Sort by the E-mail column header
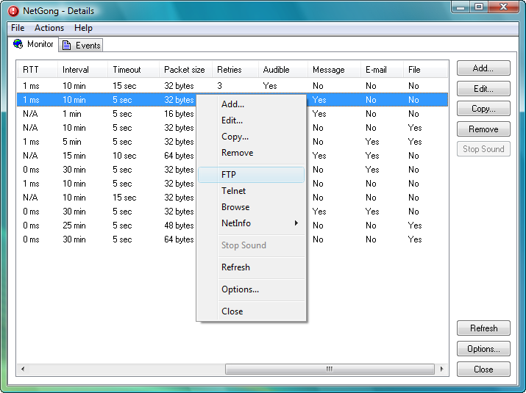Screen dimensions: 526x393 (x=382, y=70)
